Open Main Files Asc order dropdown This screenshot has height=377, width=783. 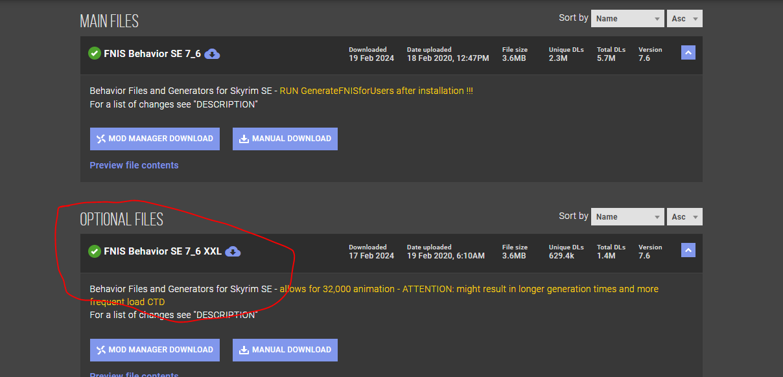(x=684, y=18)
